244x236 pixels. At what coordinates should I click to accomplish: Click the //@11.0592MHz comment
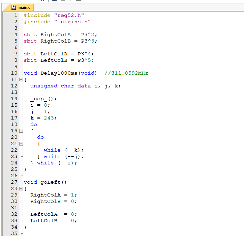(126, 73)
